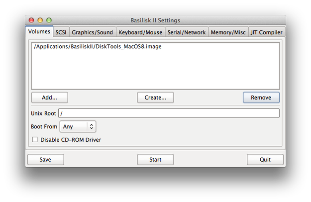The width and height of the screenshot is (311, 202).
Task: Minimize the window with the yellow button
Action: [x=40, y=20]
